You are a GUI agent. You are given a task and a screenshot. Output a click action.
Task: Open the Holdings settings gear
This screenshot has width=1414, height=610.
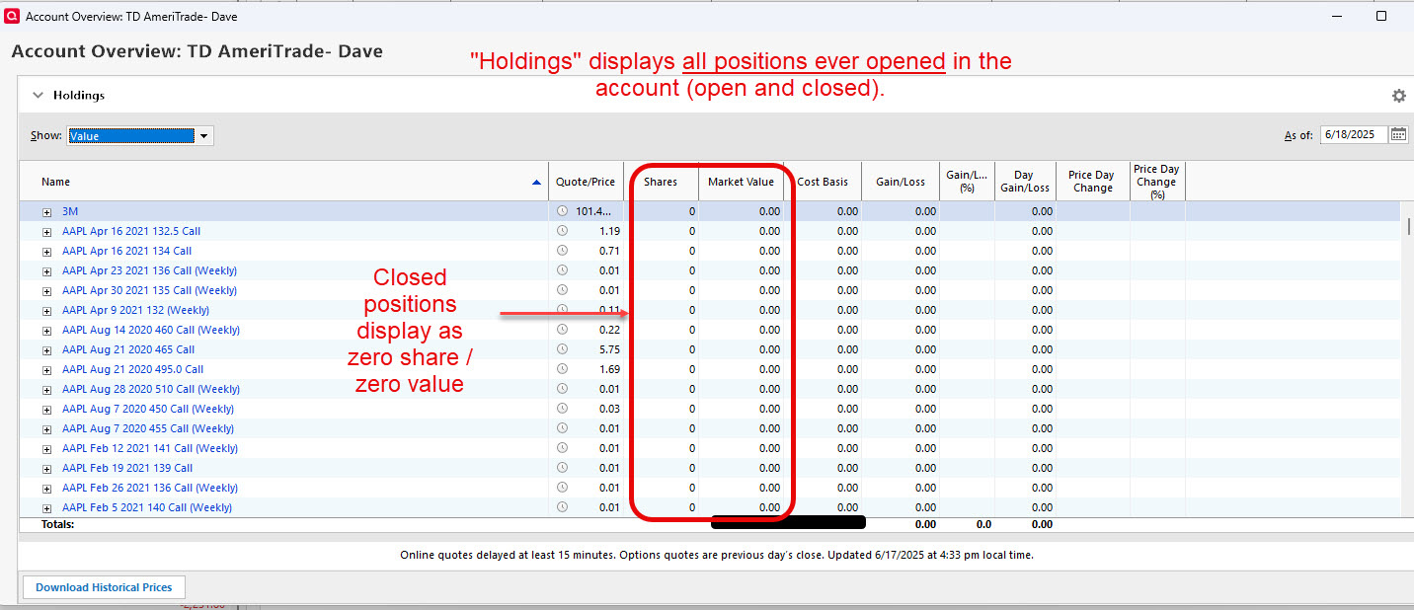pos(1398,96)
